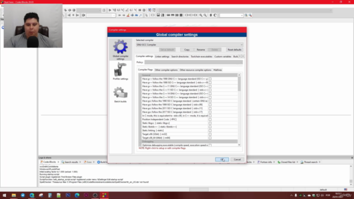Click the dollar sign toolbar icon

pos(211,15)
